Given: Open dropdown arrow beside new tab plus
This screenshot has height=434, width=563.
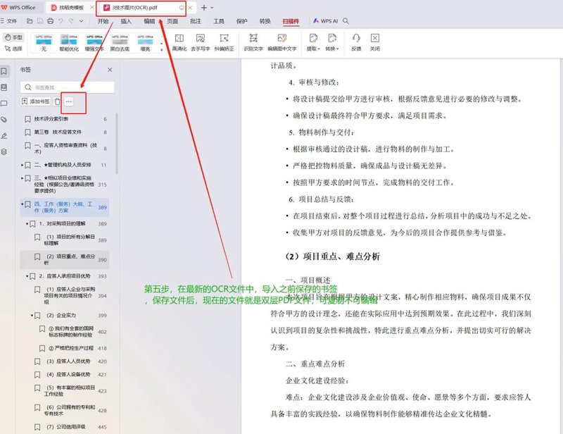Looking at the screenshot, I should click(x=212, y=8).
